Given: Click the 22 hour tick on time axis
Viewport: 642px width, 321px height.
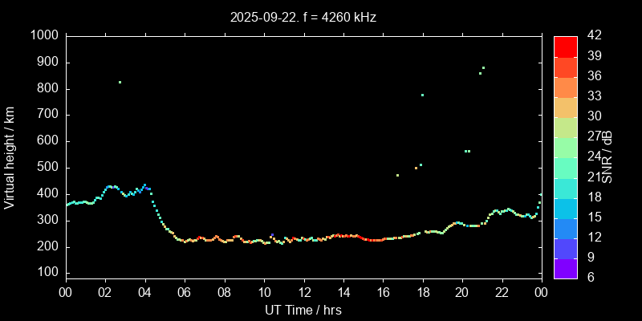Looking at the screenshot, I should pyautogui.click(x=502, y=292).
